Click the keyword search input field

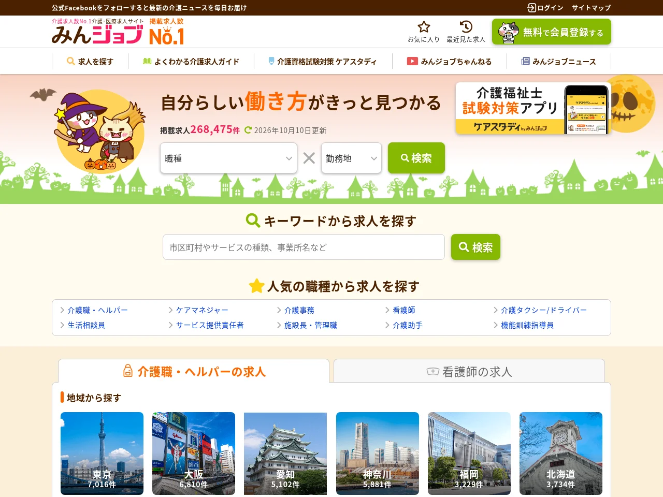(304, 247)
